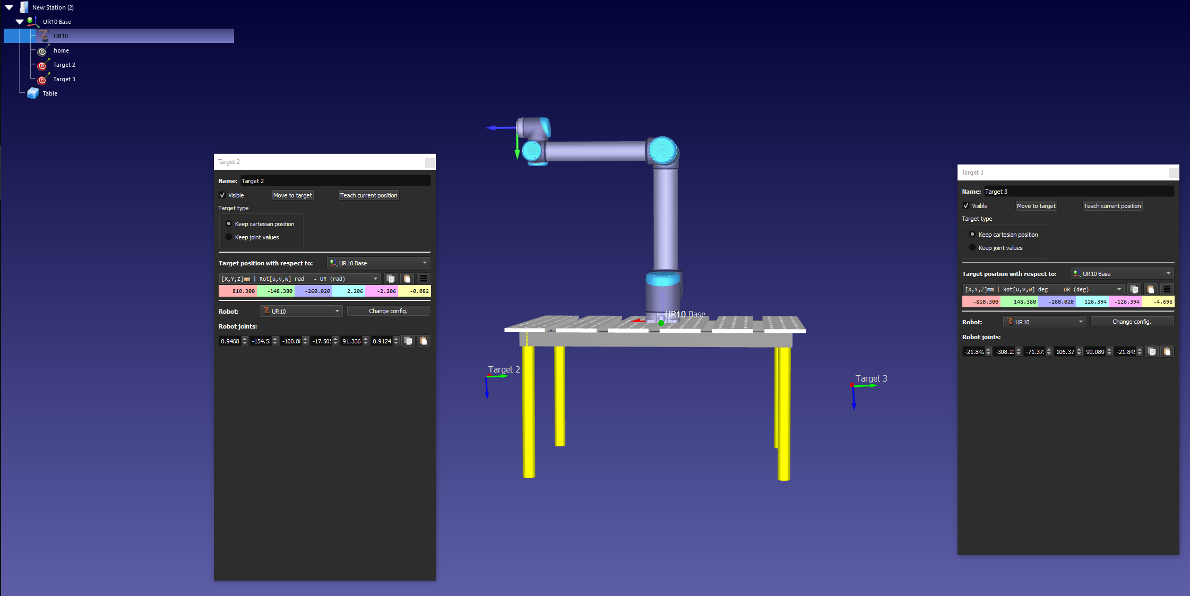
Task: Open the UR10 Base reference dropdown in Target 2 panel
Action: point(378,263)
